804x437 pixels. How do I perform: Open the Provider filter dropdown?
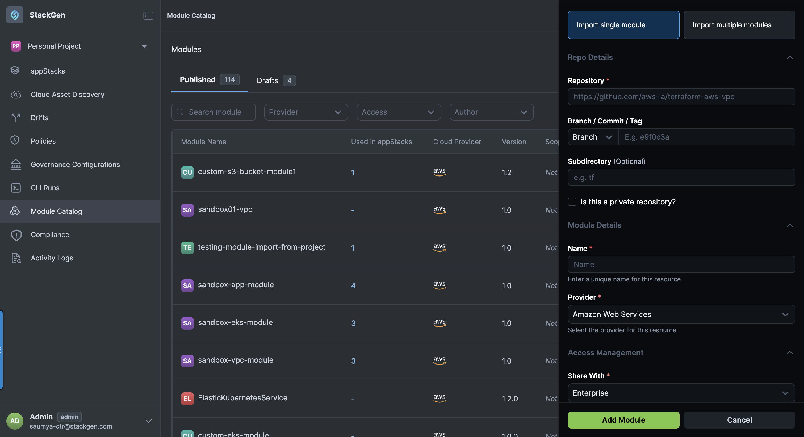point(305,112)
